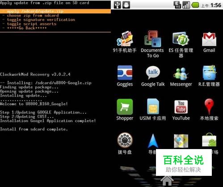Tap the signal strength icon
223x187 pixels.
186,5
